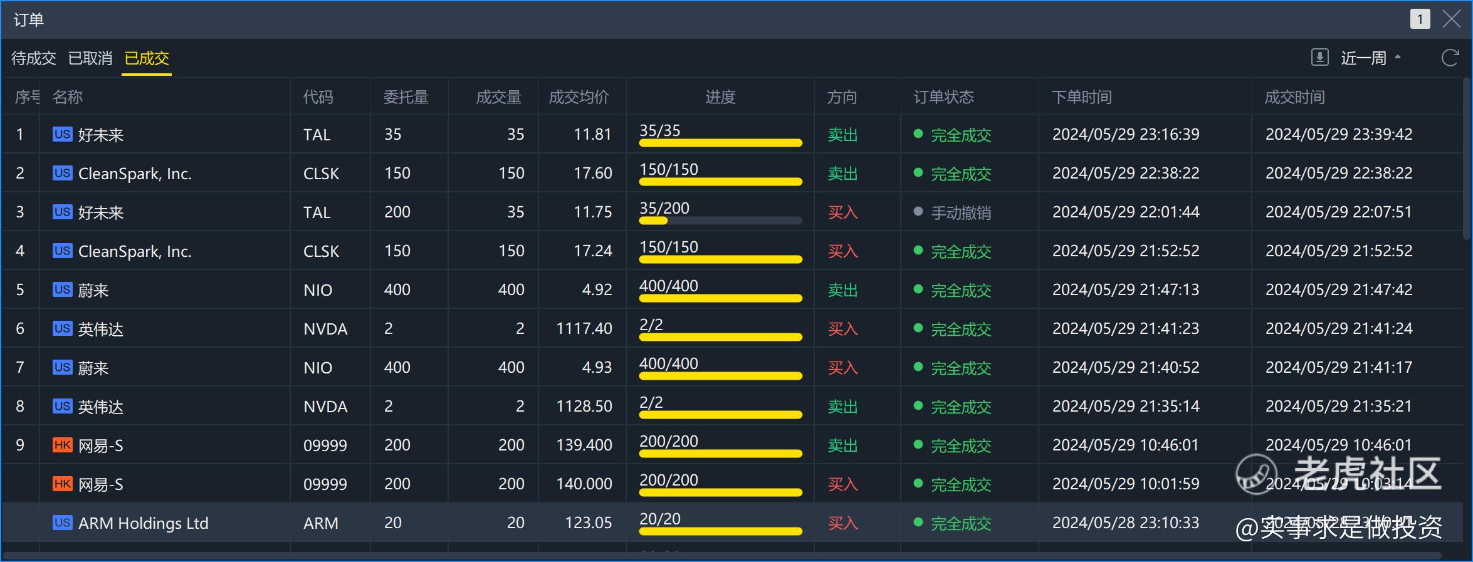Viewport: 1473px width, 562px height.
Task: Click the grey status dot for 手动撤销 order
Action: tap(918, 211)
